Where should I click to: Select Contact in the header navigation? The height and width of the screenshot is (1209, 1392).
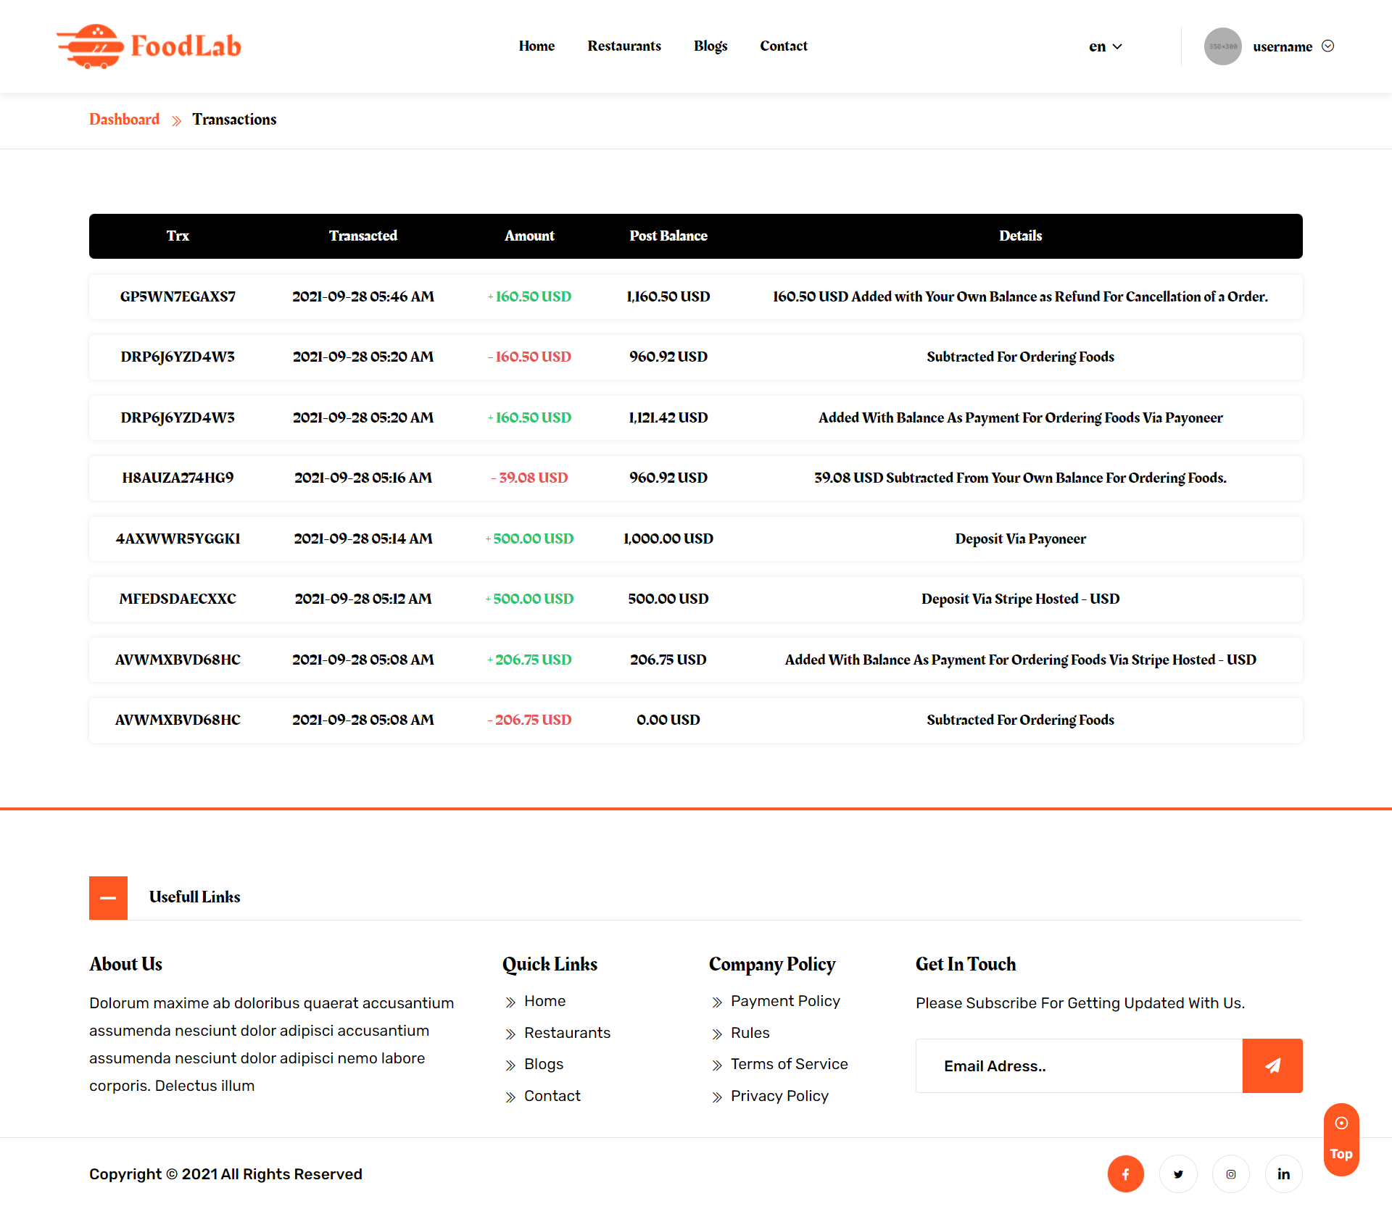click(783, 46)
